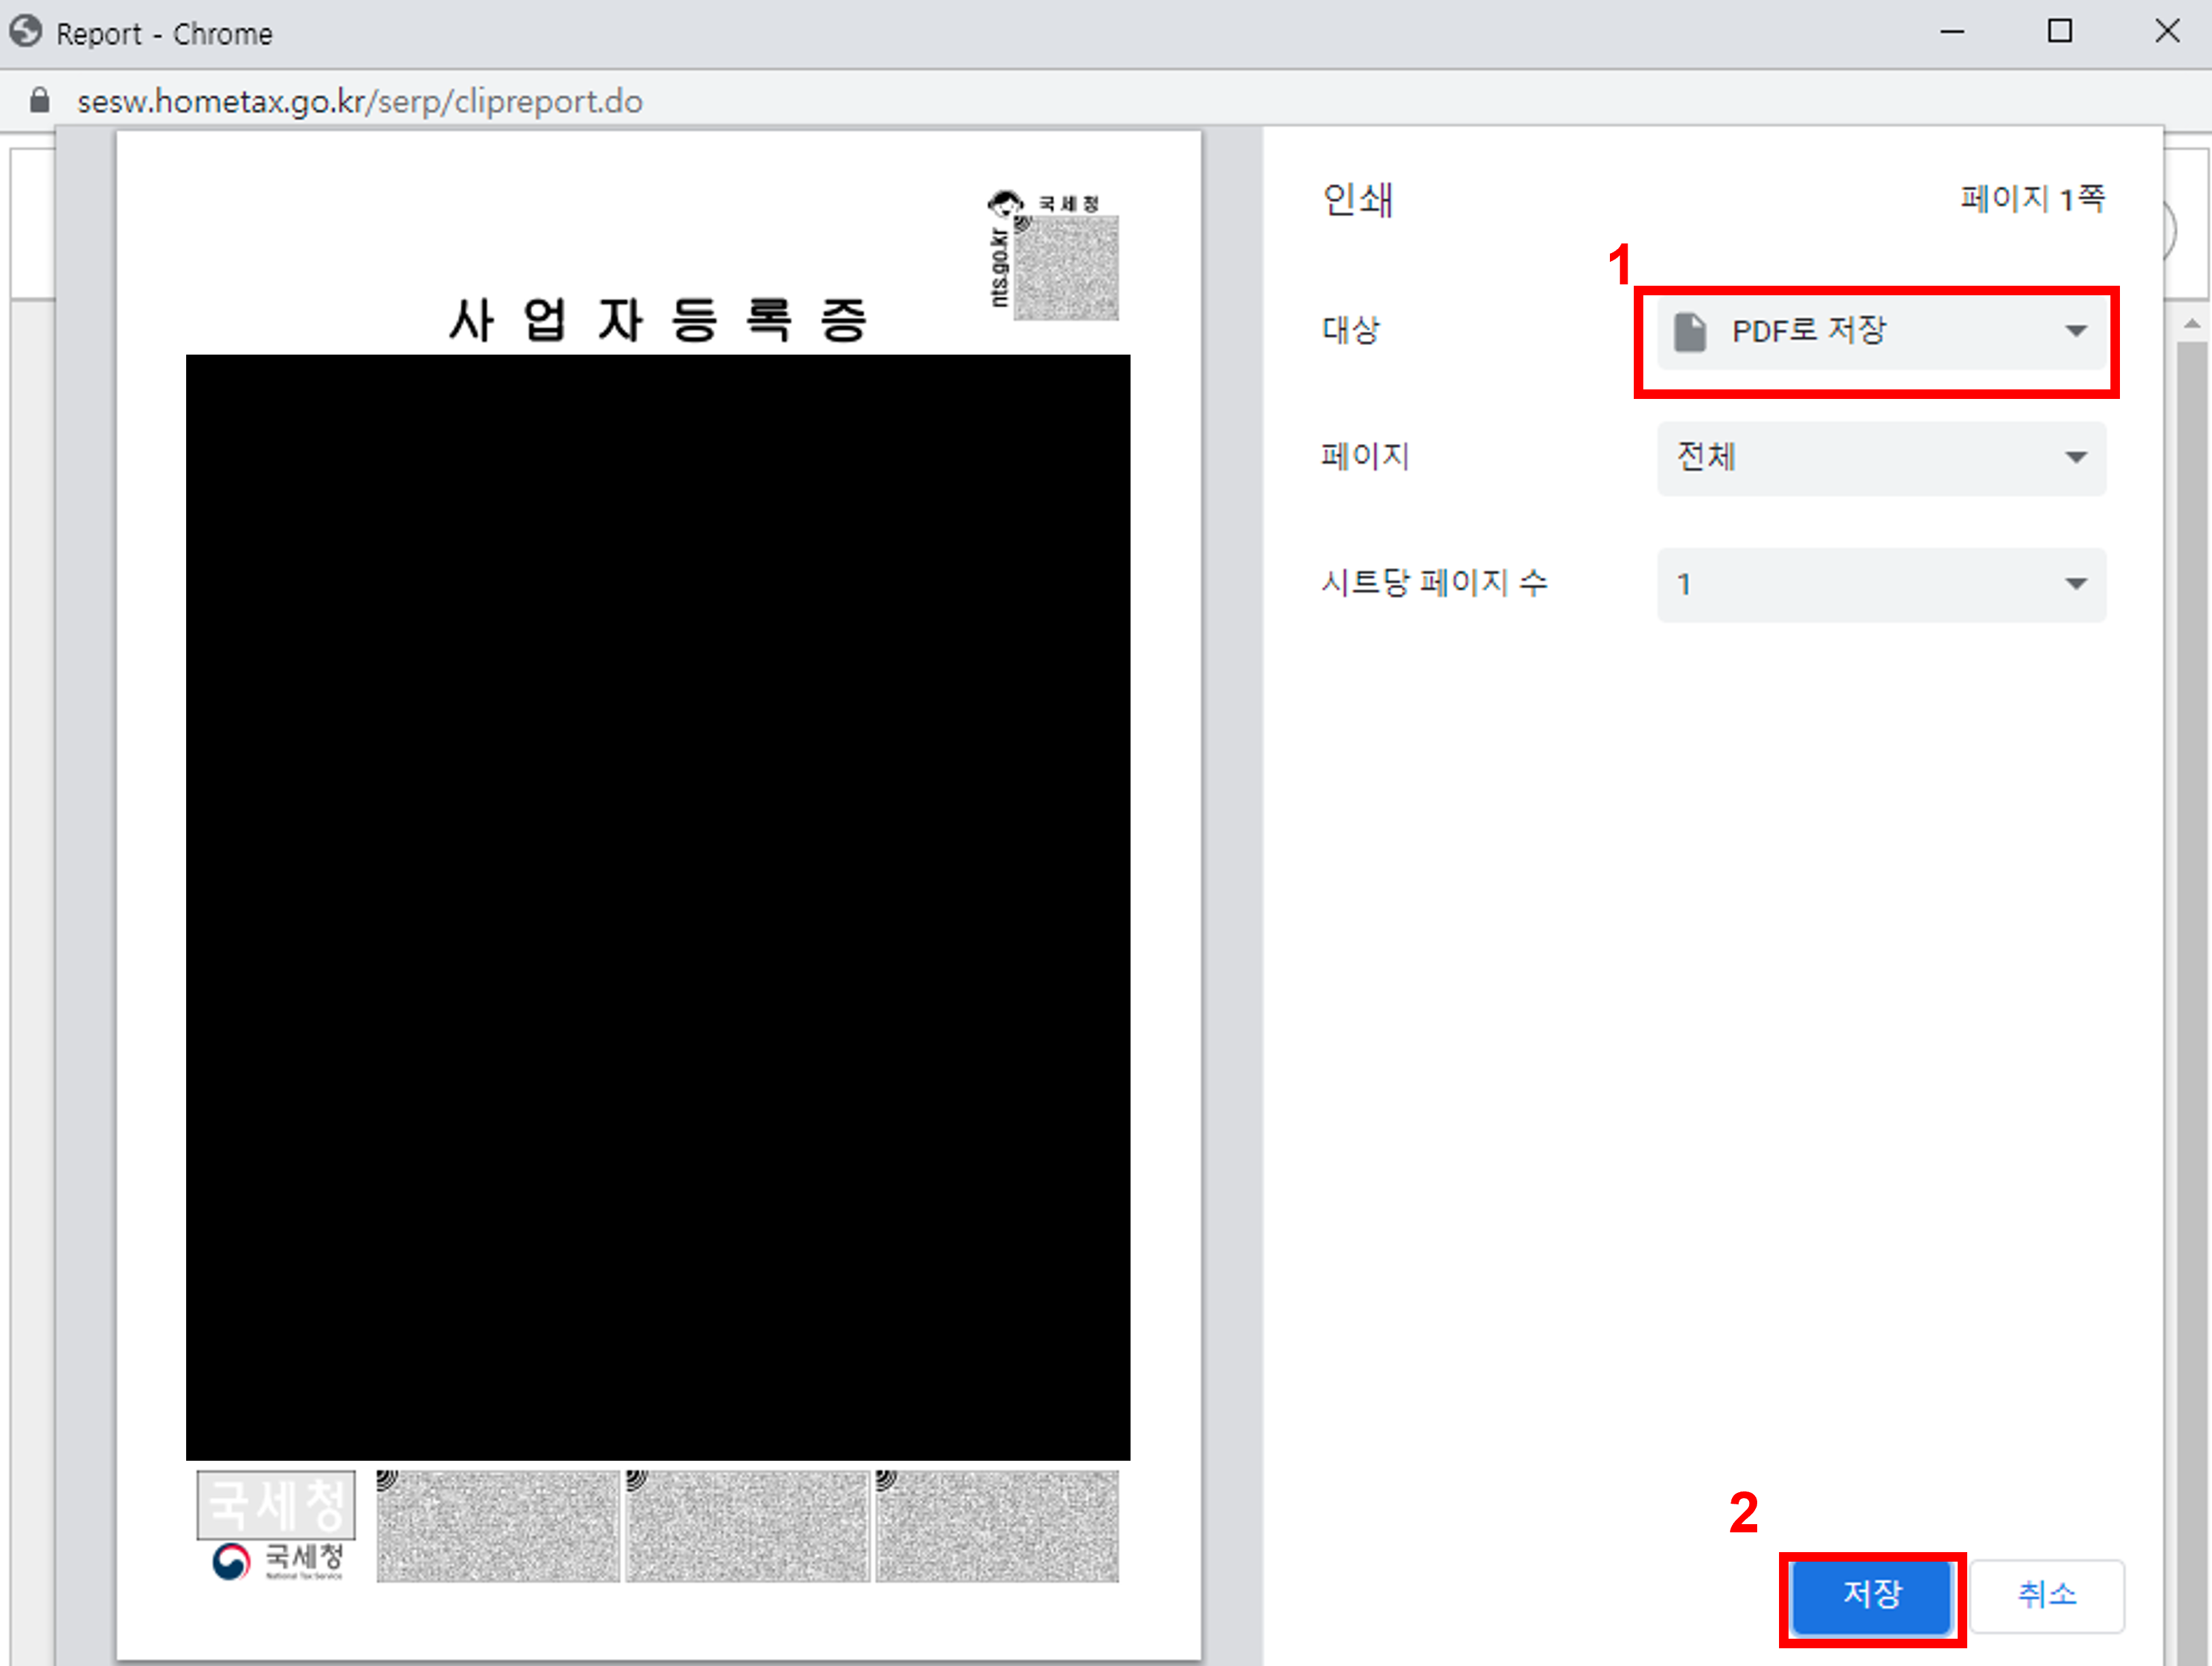
Task: Click the 전체 dropdown arrow
Action: pos(2078,458)
